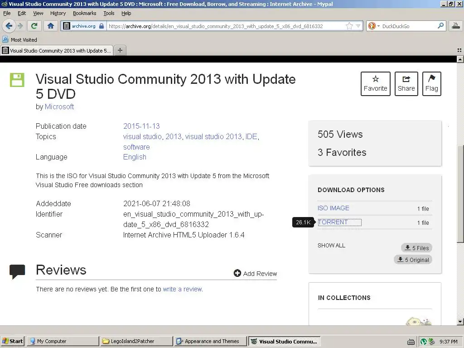The image size is (464, 348).
Task: Open the Help menu
Action: (126, 13)
